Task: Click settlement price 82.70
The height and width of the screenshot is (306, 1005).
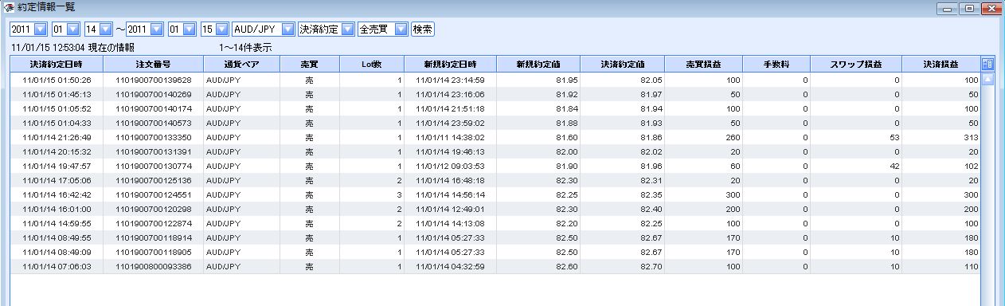Action: click(651, 267)
